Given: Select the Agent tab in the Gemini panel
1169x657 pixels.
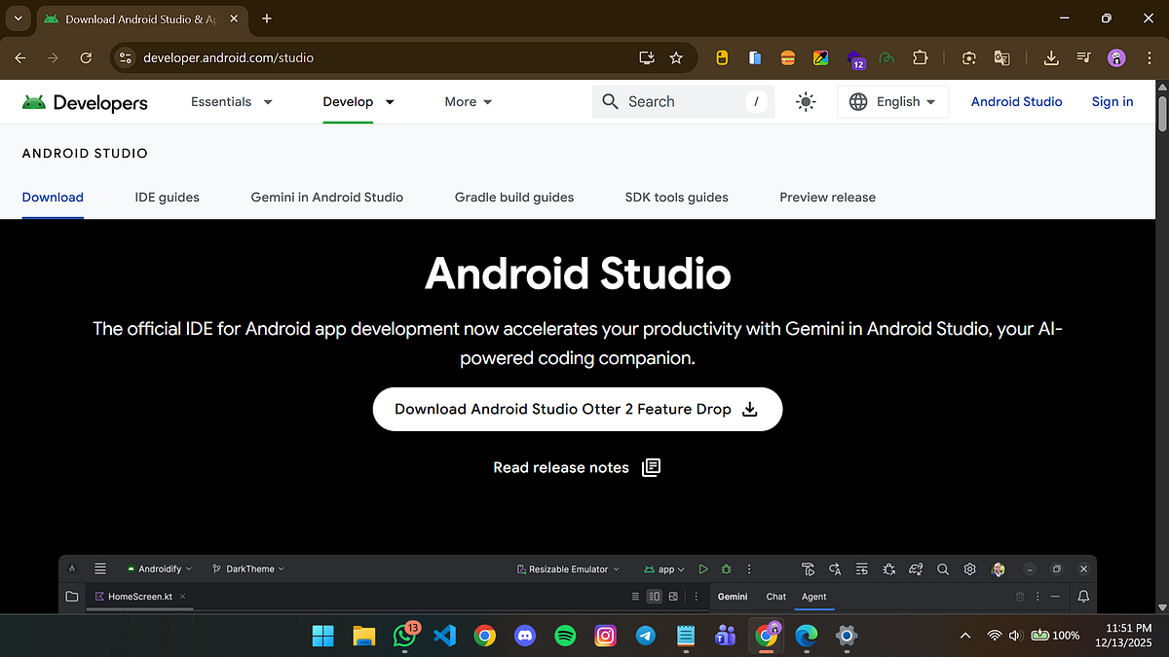Looking at the screenshot, I should [x=813, y=597].
